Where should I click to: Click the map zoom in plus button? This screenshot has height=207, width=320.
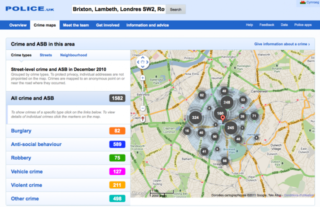pyautogui.click(x=142, y=78)
